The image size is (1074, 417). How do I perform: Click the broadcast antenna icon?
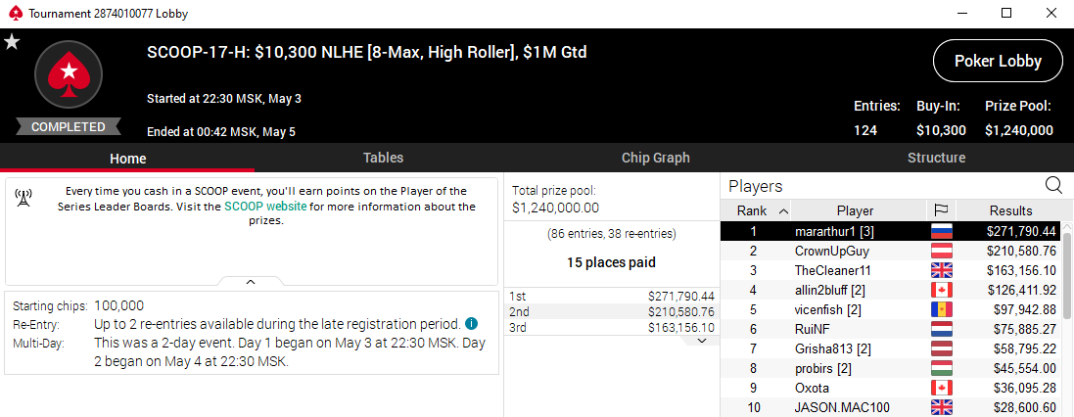point(23,198)
